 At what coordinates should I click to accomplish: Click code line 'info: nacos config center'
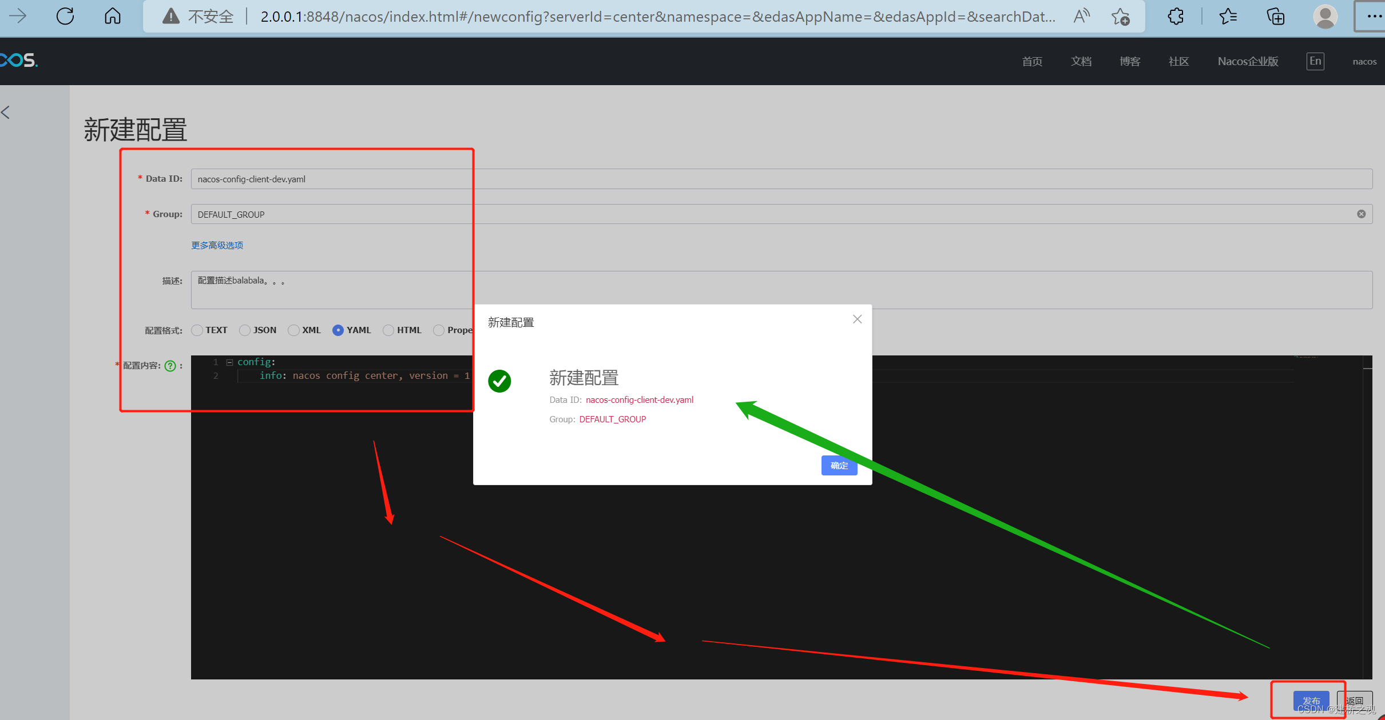[x=364, y=375]
